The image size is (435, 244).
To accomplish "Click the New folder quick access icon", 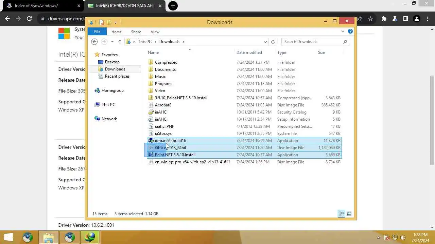I will (x=109, y=22).
